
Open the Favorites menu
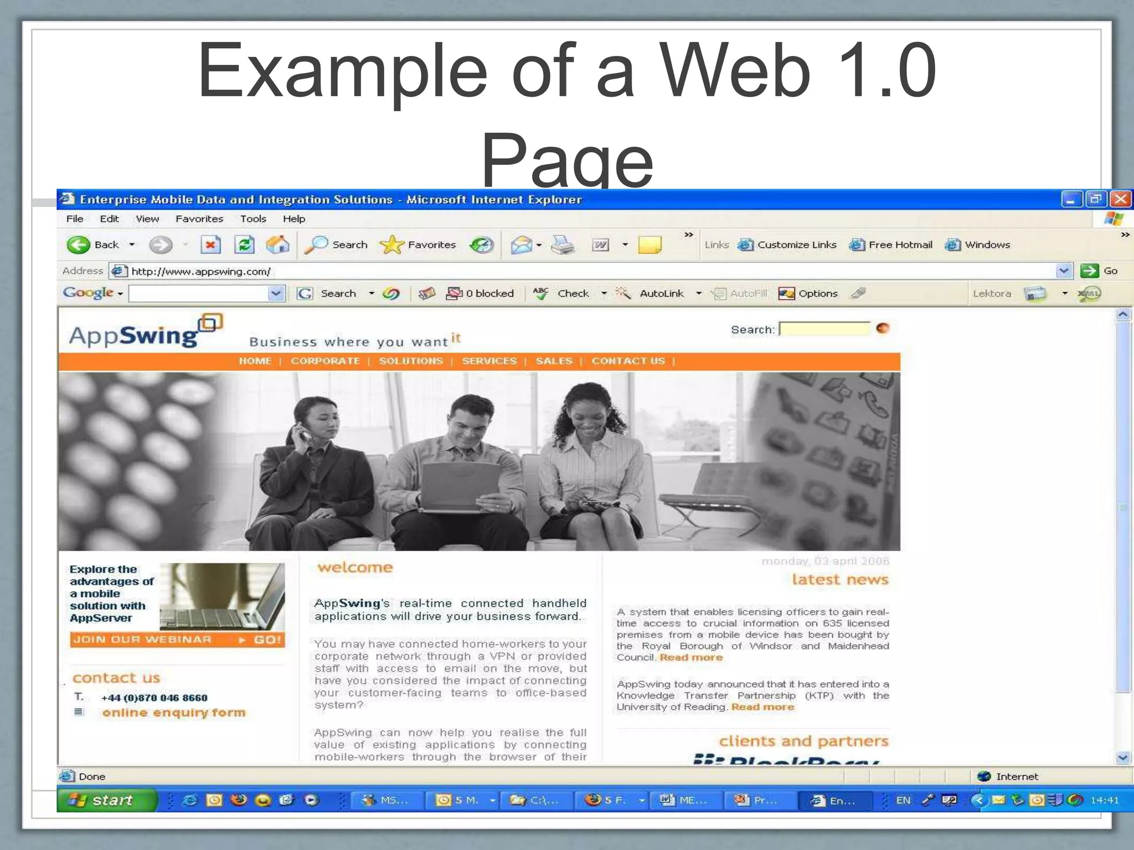(x=199, y=219)
